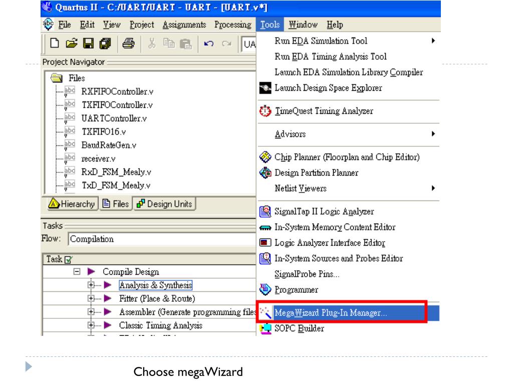Undo last action with toolbar arrow
Screen dimensions: 513x385
[x=209, y=44]
